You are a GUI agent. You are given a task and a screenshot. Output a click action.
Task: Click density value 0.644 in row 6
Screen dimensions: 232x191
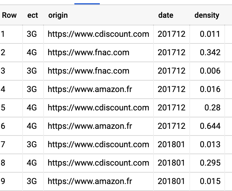[x=210, y=126]
